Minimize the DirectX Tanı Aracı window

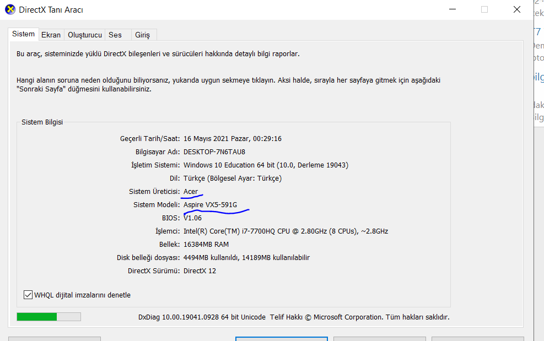coord(453,9)
